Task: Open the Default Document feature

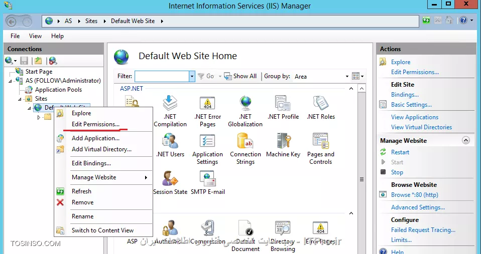Action: 246,235
